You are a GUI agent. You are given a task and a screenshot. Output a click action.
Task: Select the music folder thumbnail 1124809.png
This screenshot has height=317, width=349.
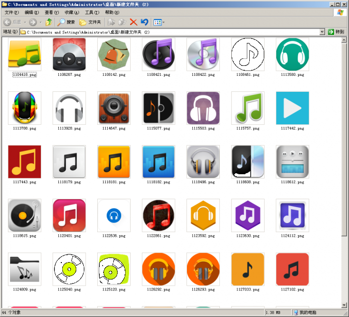(x=24, y=269)
